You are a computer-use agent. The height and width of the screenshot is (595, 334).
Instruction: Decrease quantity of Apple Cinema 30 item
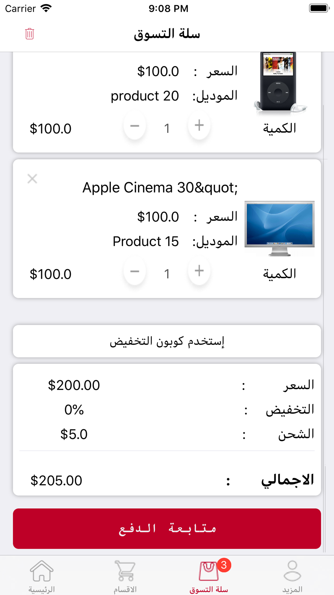tap(135, 271)
